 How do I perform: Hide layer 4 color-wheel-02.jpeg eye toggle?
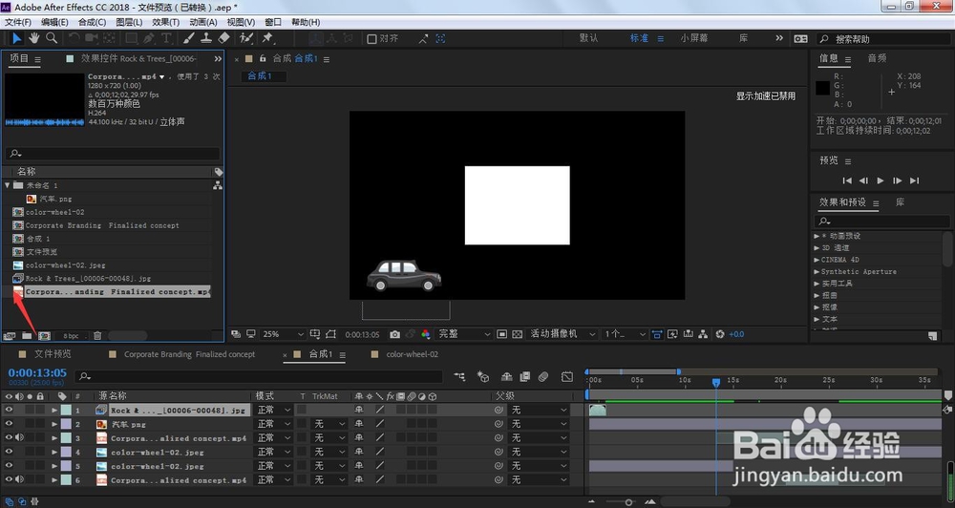pyautogui.click(x=9, y=452)
